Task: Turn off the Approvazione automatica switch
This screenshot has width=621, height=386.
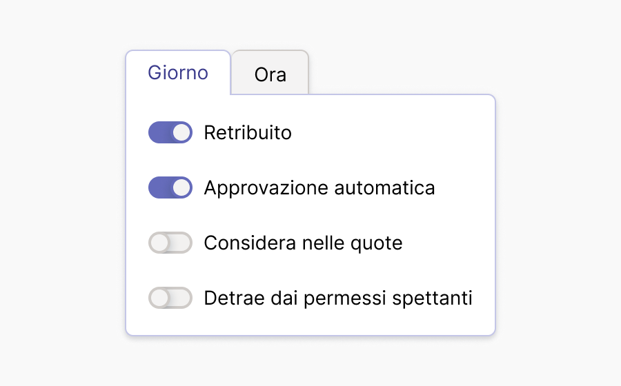Action: pyautogui.click(x=170, y=187)
